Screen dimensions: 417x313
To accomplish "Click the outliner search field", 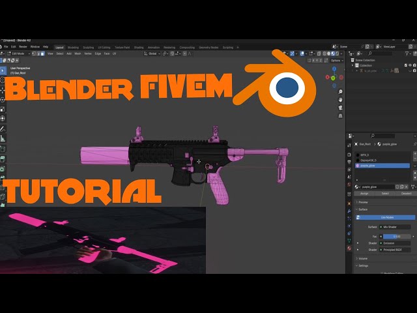I will point(379,53).
